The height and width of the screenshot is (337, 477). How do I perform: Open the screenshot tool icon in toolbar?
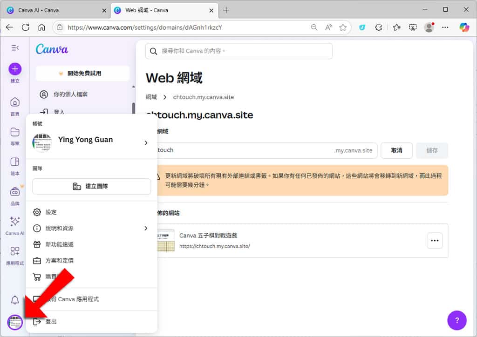click(x=413, y=27)
